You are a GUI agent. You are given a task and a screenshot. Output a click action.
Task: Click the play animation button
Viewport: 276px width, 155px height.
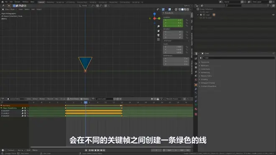coord(98,150)
